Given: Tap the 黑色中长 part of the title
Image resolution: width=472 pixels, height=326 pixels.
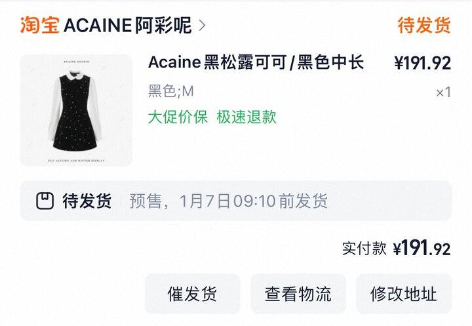Looking at the screenshot, I should [x=330, y=62].
